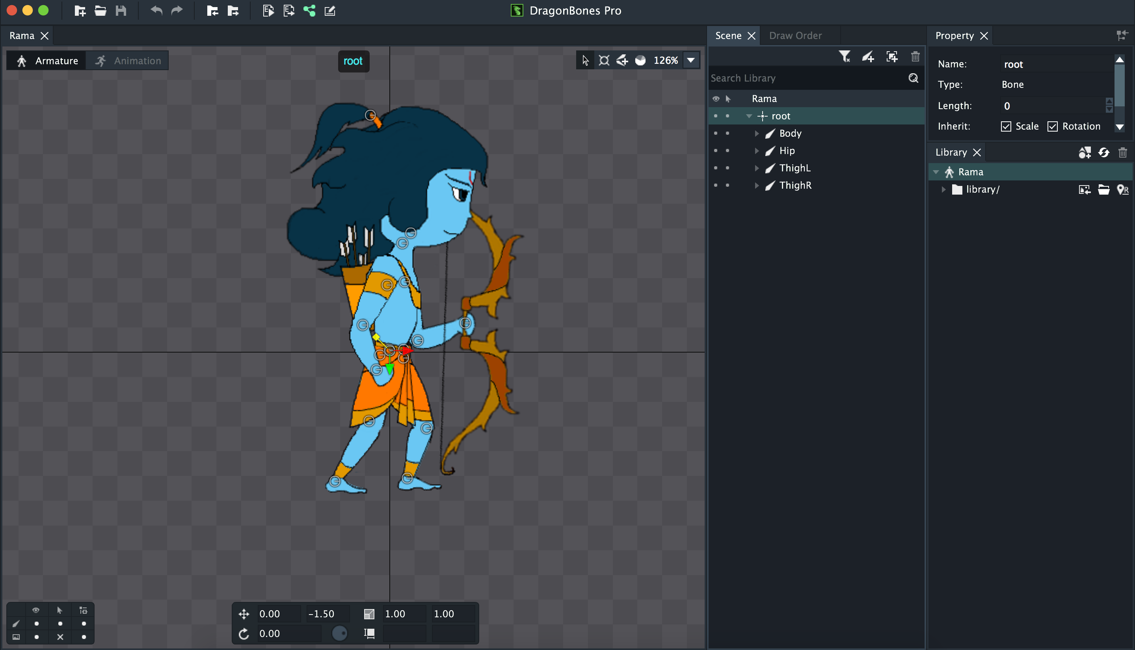The image size is (1135, 650).
Task: Click the new armature icon in Library
Action: point(1085,153)
